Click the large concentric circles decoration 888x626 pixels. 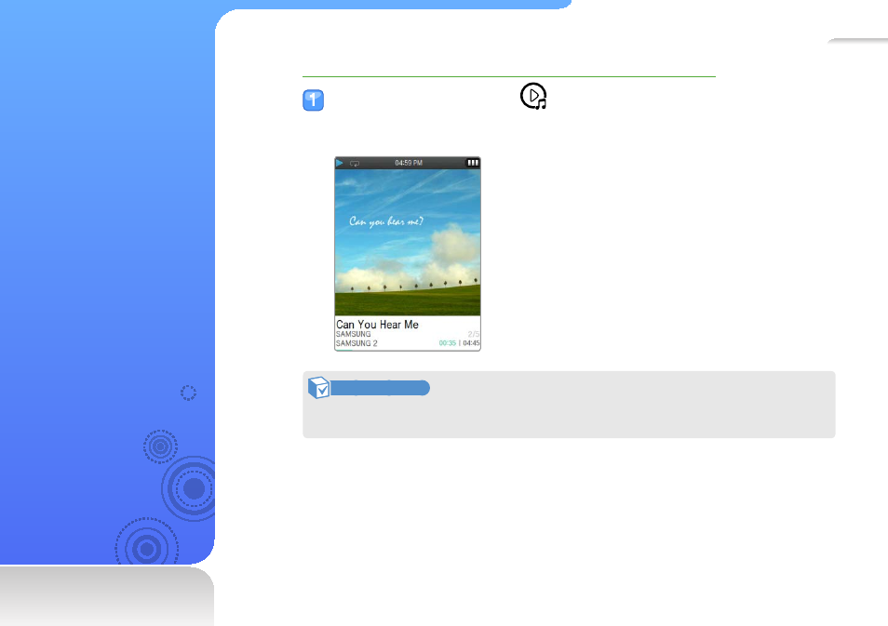tap(190, 489)
